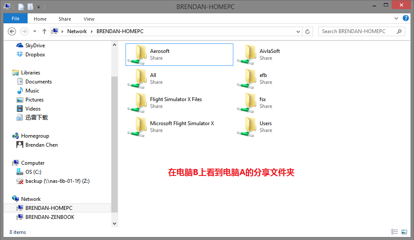
Task: Select the All shared folder icon
Action: tap(138, 79)
